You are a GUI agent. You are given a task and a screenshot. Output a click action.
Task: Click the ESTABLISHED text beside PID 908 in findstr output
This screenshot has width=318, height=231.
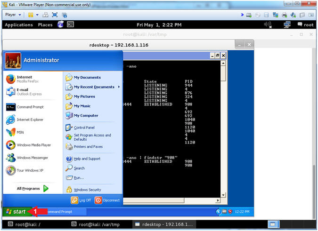tap(158, 161)
